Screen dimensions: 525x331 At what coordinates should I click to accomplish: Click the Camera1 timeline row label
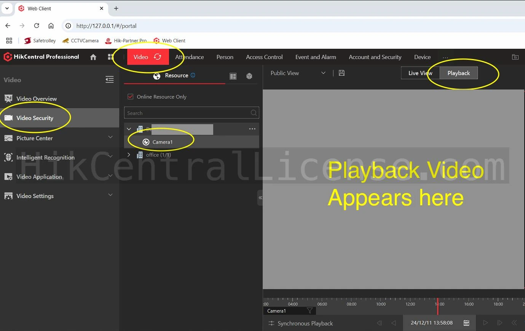click(x=277, y=311)
